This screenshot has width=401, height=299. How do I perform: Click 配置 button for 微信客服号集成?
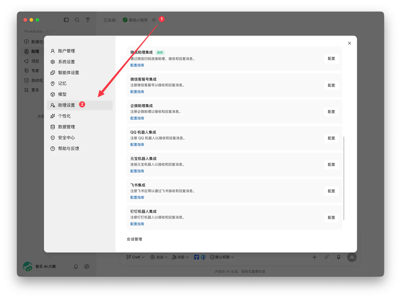click(x=331, y=85)
